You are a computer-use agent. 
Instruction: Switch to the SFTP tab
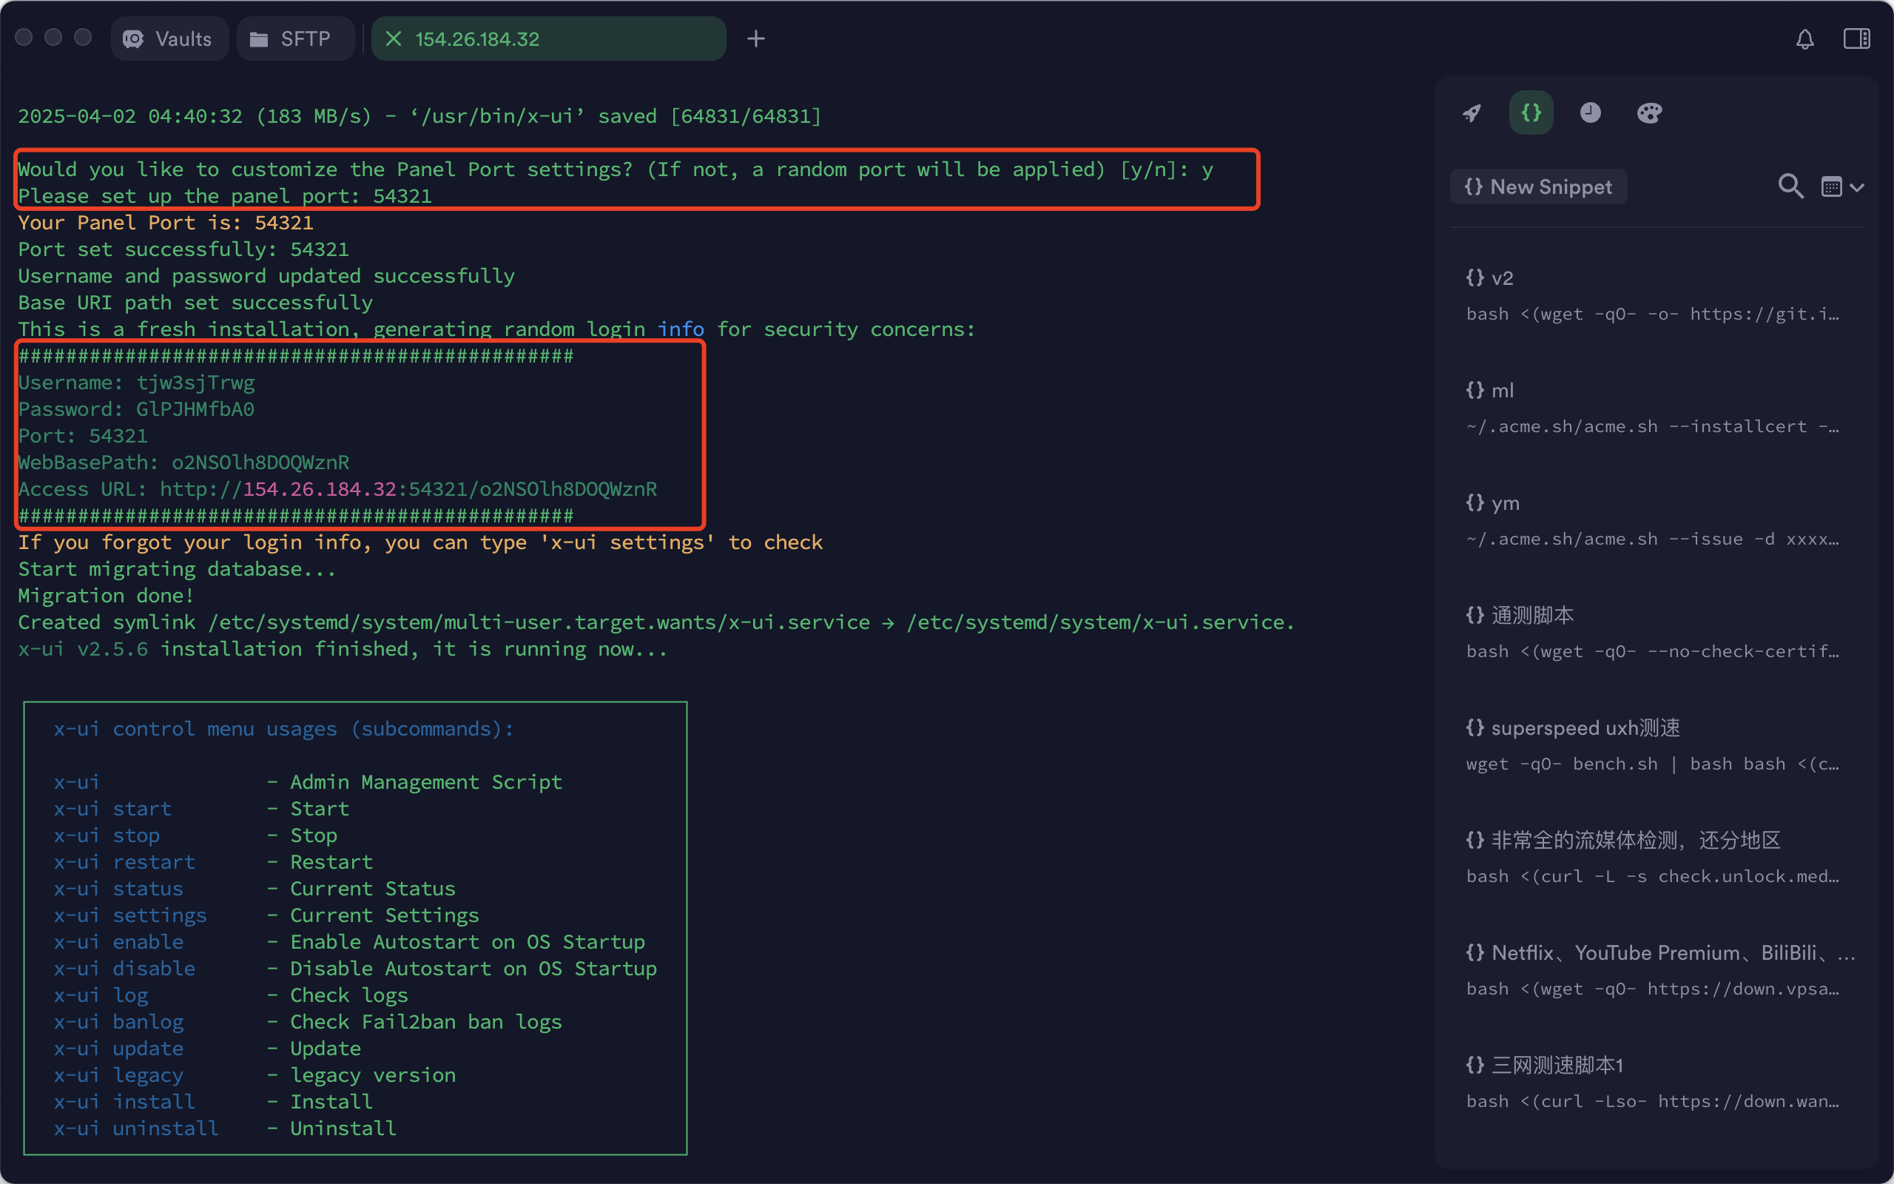(291, 39)
